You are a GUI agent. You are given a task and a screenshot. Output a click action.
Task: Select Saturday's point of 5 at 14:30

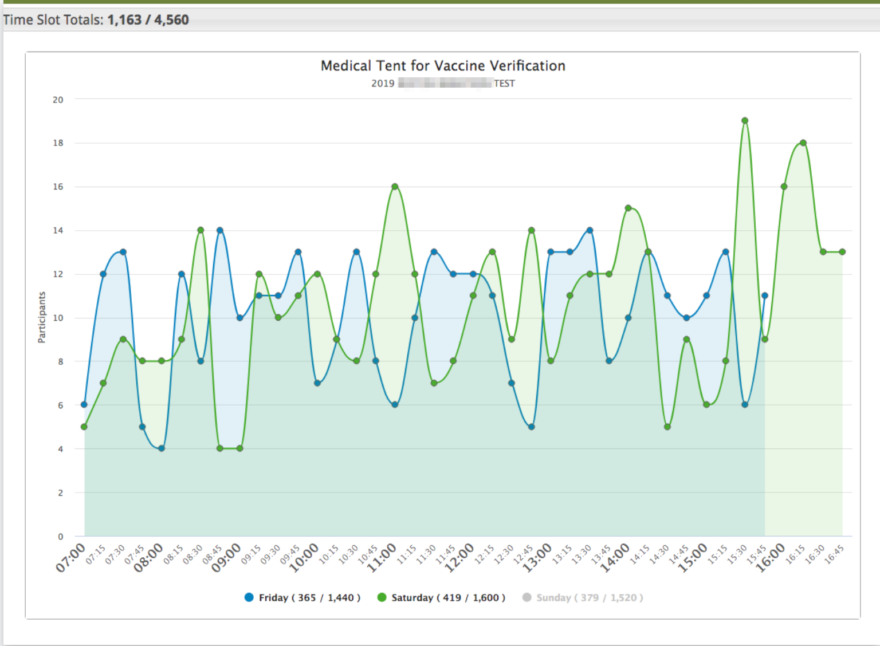[x=667, y=427]
